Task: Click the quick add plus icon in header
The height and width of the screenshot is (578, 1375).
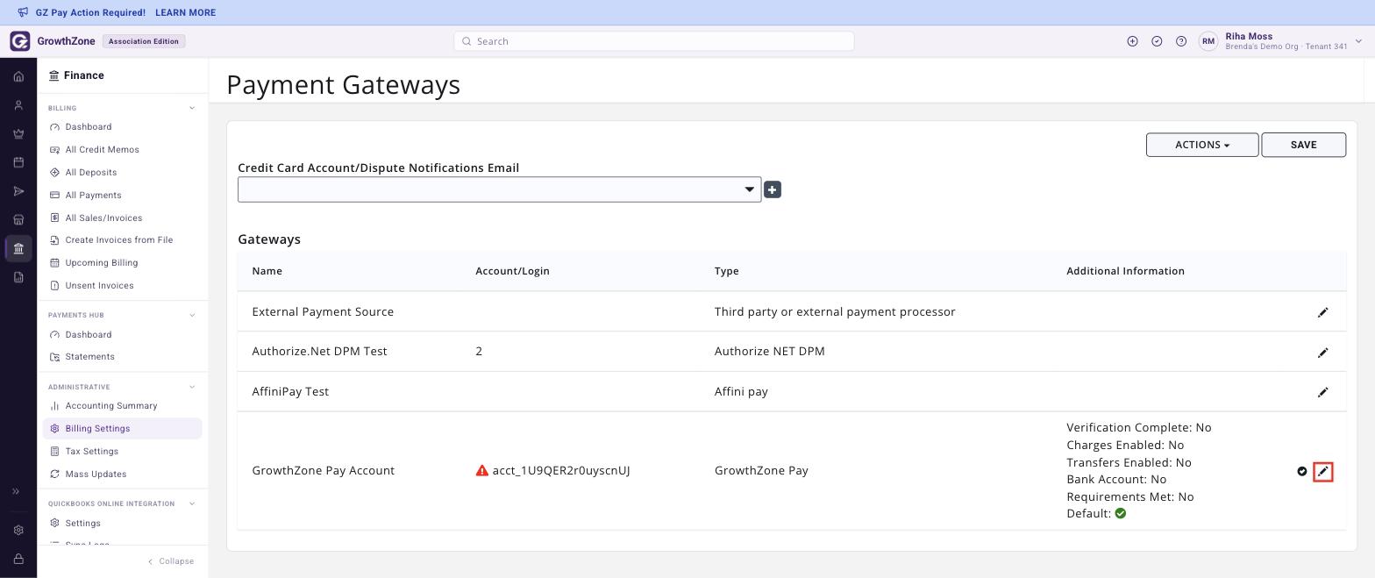Action: pos(1132,41)
